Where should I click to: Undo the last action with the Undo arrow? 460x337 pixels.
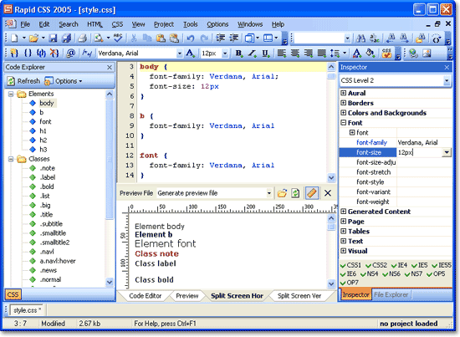click(x=191, y=38)
